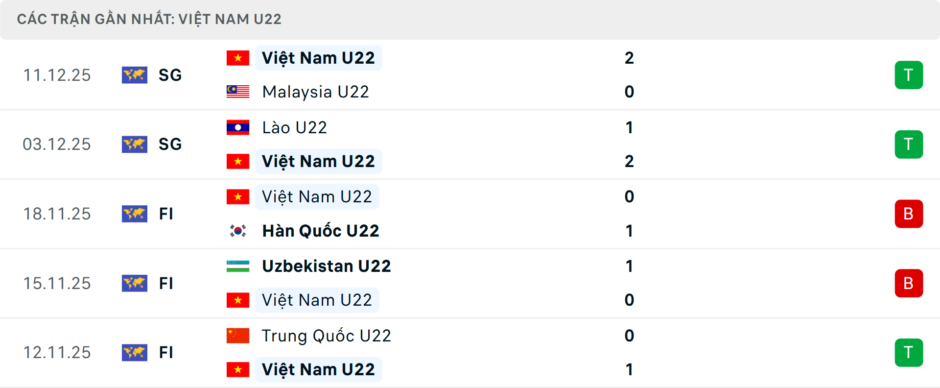Open the Việt Nam U22 team page

click(x=318, y=57)
